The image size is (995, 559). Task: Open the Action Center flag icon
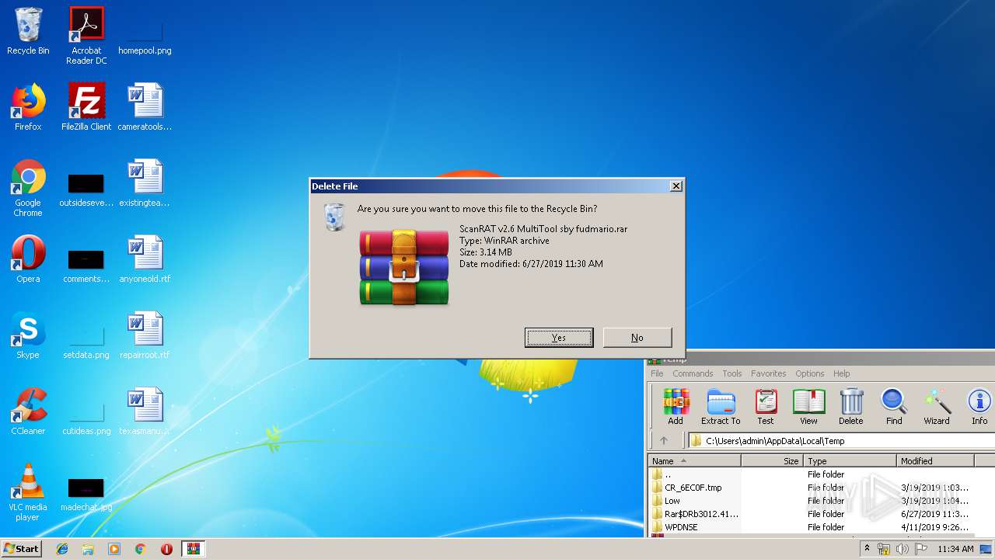[x=921, y=549]
